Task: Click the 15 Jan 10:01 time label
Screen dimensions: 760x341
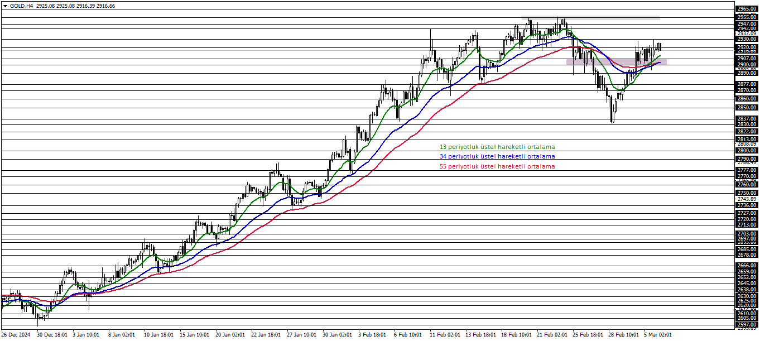Action: click(195, 335)
